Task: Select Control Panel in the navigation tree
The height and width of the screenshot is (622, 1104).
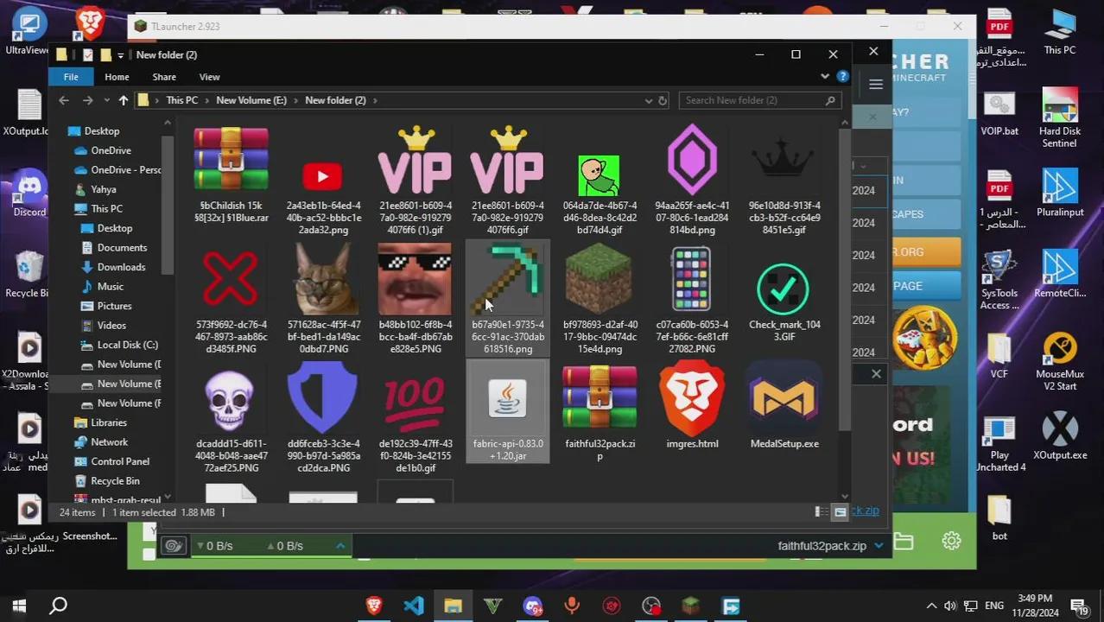Action: [x=120, y=461]
